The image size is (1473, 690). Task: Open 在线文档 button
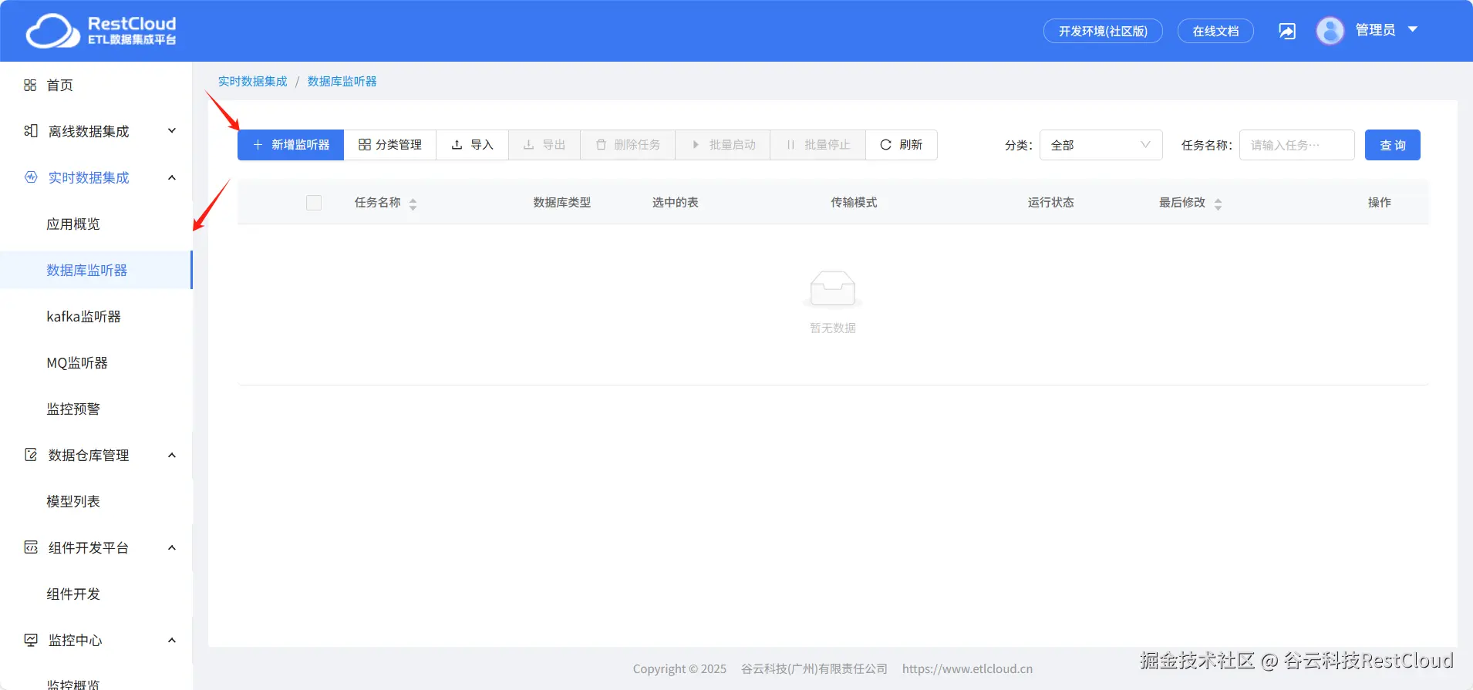click(x=1215, y=31)
